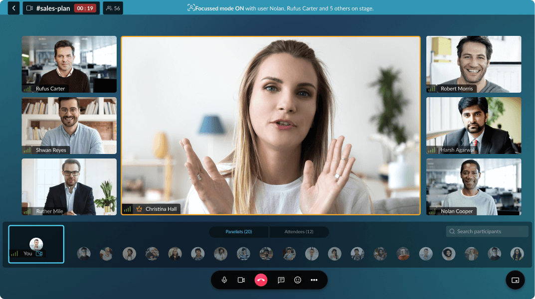Select Rufus Carter's video tile
This screenshot has width=535, height=299.
click(69, 64)
